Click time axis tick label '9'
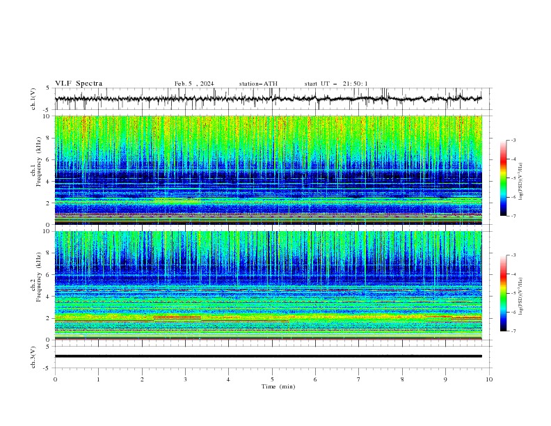 [445, 379]
